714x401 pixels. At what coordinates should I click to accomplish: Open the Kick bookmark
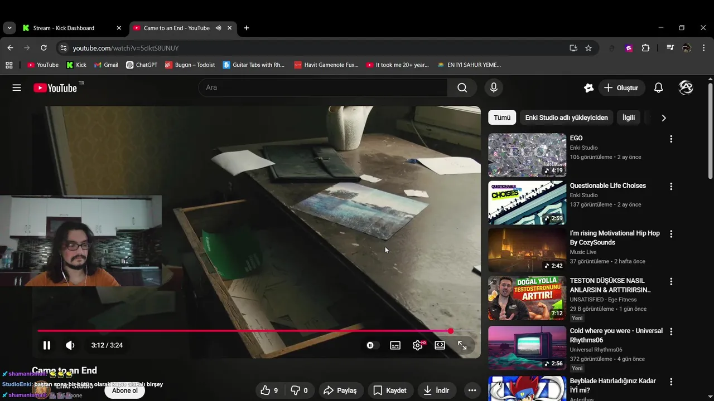point(76,65)
